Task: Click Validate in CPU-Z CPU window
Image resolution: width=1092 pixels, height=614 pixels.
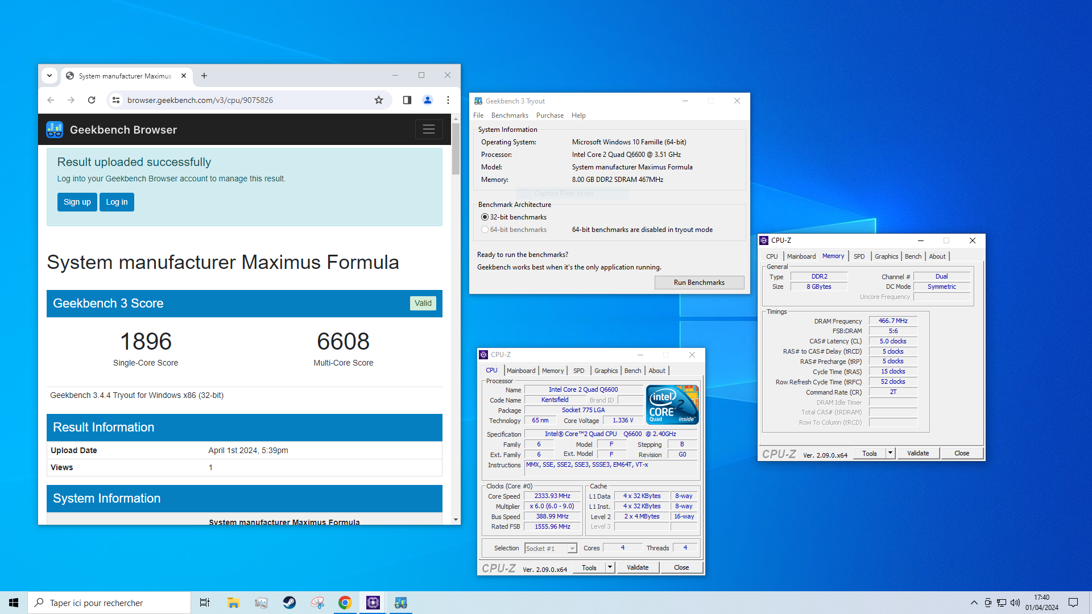Action: (x=638, y=567)
